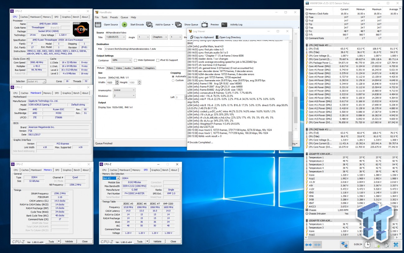Click Validate button in CPU-Z Memory window

point(69,241)
